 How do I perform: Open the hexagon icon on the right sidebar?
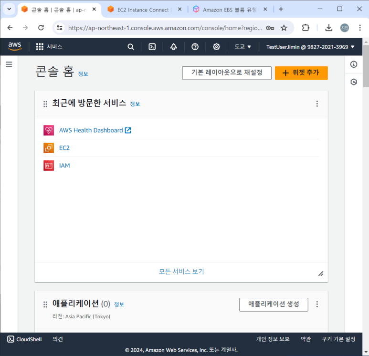click(x=353, y=82)
